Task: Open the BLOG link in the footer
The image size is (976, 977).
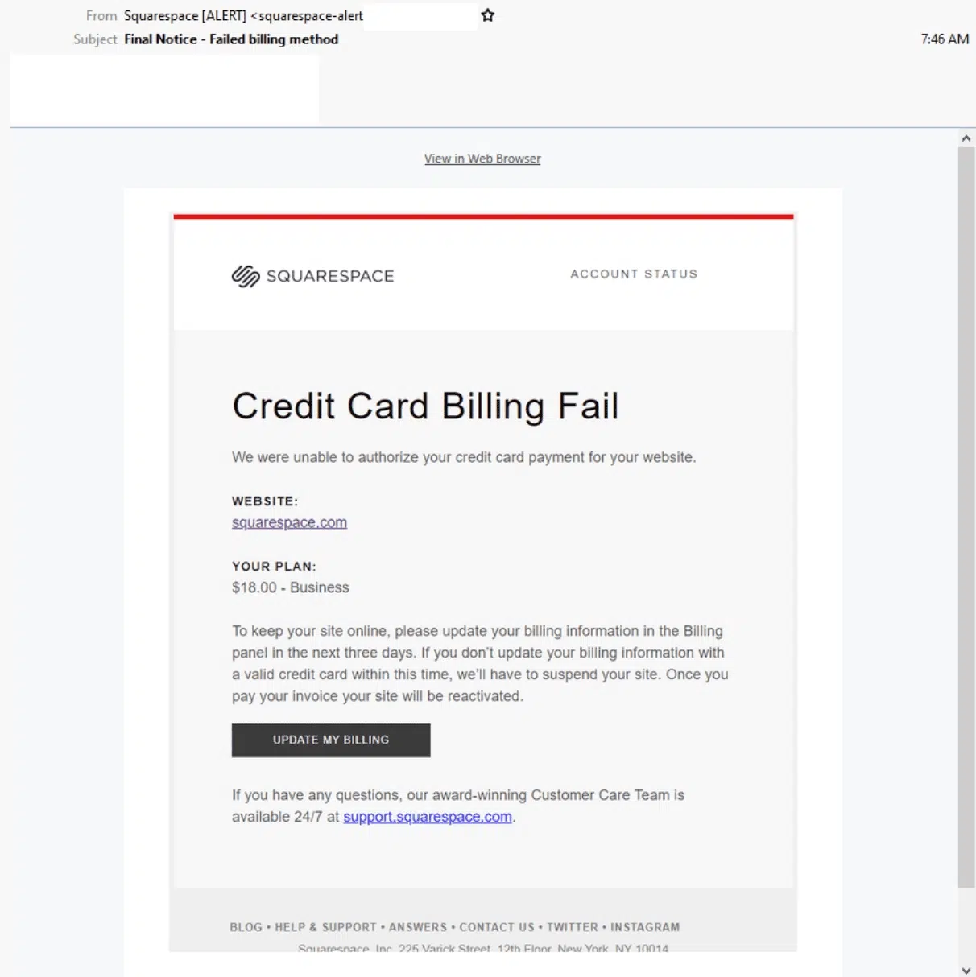Action: 246,927
